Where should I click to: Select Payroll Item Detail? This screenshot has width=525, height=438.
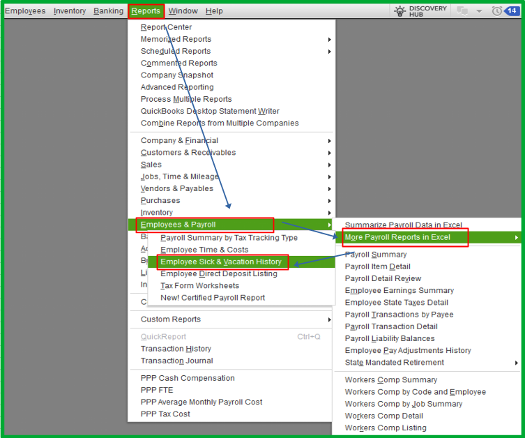tap(378, 267)
